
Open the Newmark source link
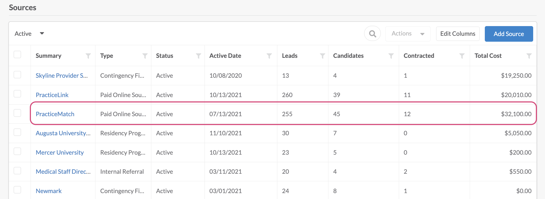point(49,191)
